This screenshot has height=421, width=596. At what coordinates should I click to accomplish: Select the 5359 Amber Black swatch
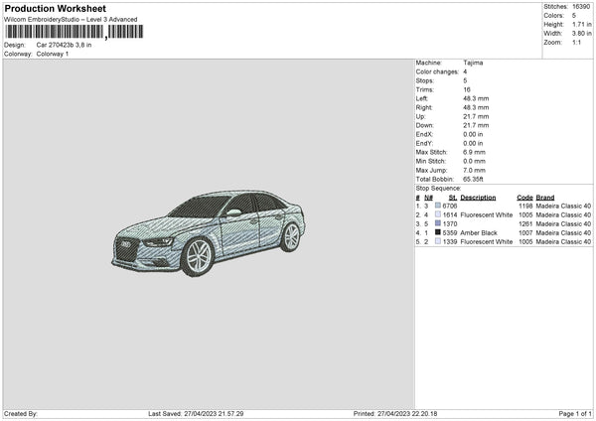point(438,232)
